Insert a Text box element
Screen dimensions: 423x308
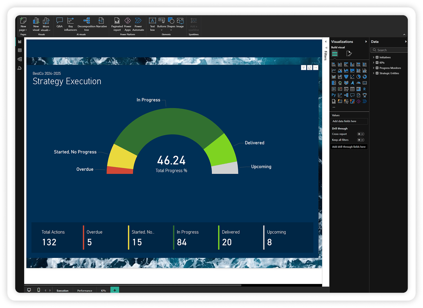click(x=152, y=24)
